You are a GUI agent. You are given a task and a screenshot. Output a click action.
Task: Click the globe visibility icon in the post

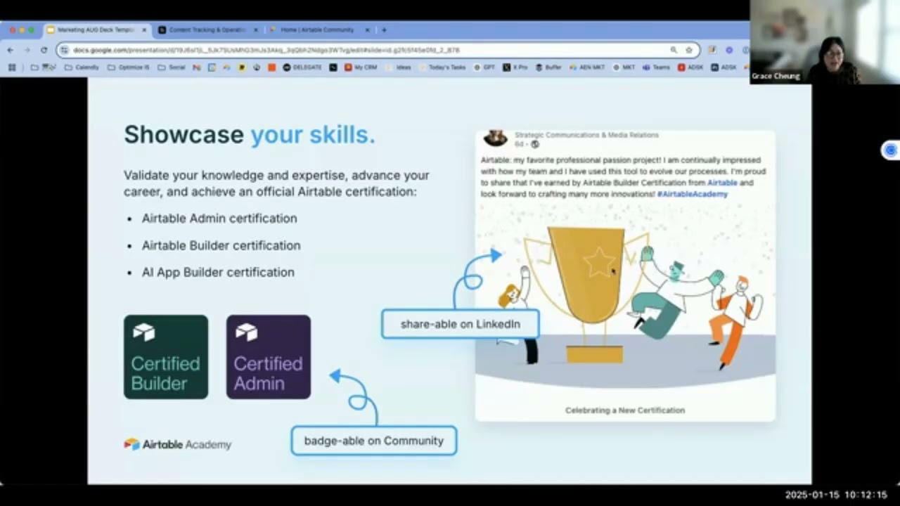pyautogui.click(x=534, y=144)
